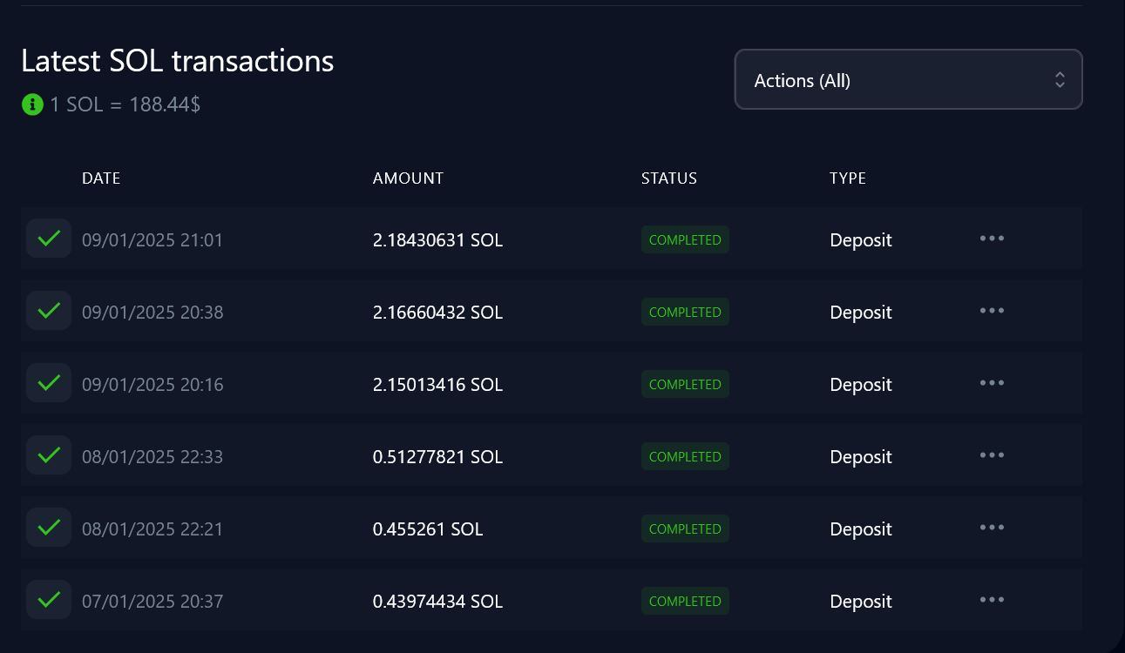Viewport: 1125px width, 653px height.
Task: Open three-dot menu for 0.43974434 SOL deposit
Action: tap(992, 600)
